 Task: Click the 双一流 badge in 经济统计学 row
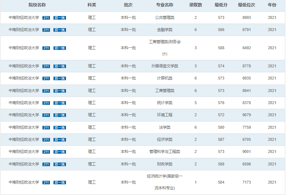pos(60,183)
